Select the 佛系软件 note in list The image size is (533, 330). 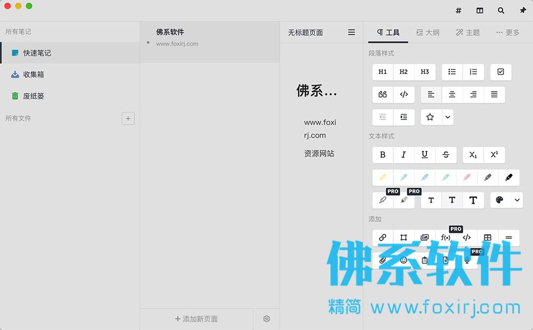[x=209, y=42]
